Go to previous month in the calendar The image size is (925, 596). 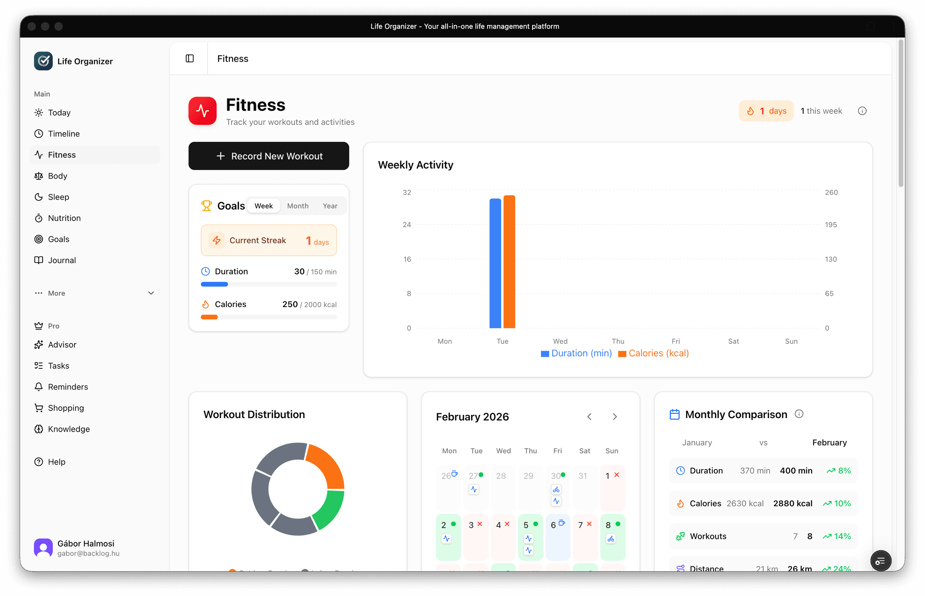click(x=589, y=416)
